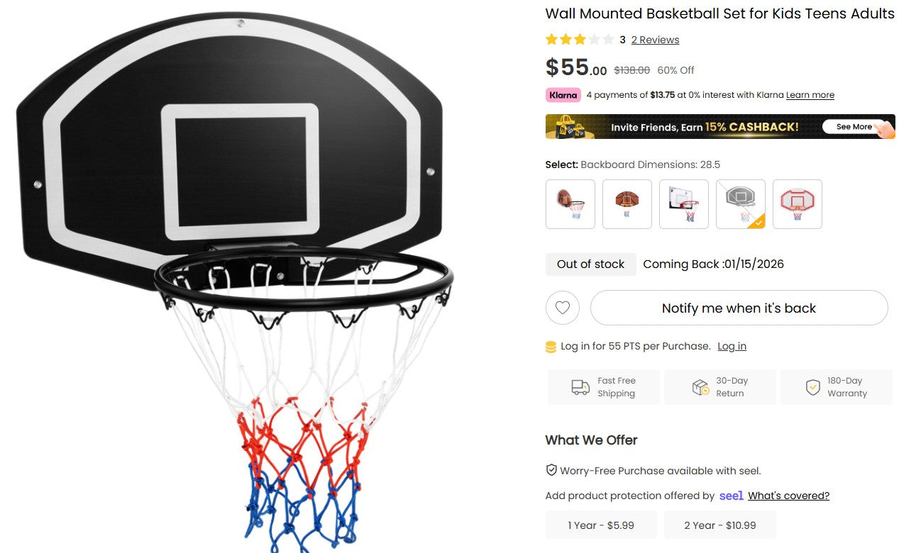Click See More on cashback banner
Screen dimensions: 916x553
click(x=854, y=127)
